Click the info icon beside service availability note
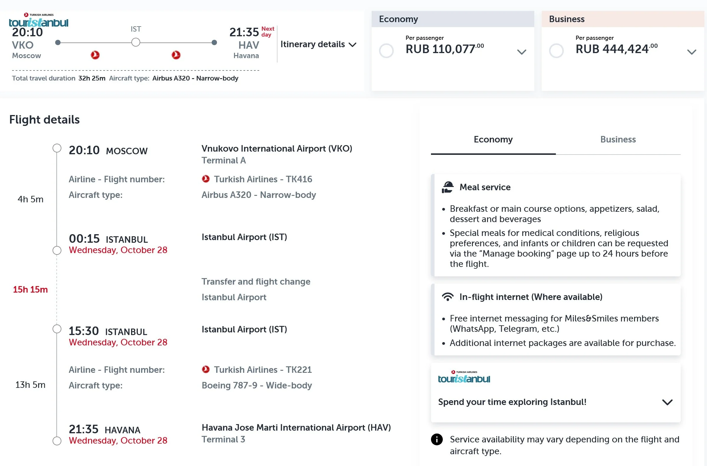 tap(437, 439)
